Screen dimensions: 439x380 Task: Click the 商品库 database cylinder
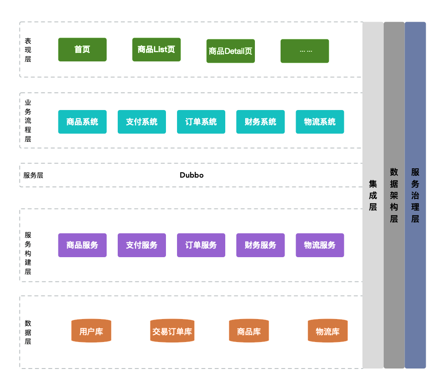coord(249,331)
